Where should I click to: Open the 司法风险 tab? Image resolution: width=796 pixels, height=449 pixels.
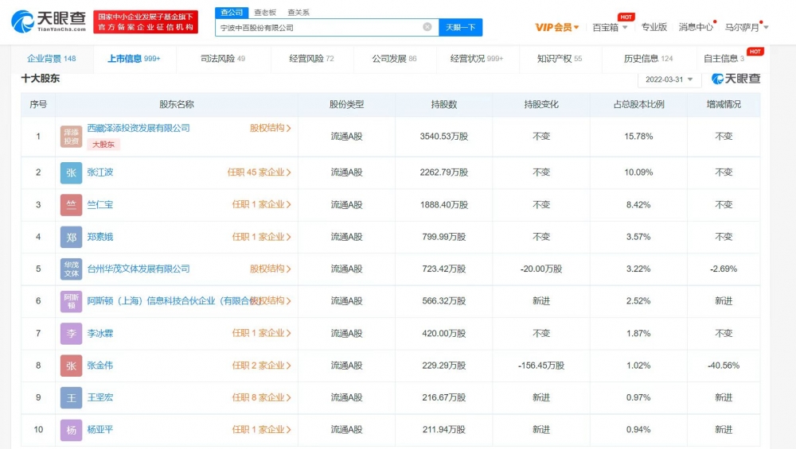coord(223,59)
